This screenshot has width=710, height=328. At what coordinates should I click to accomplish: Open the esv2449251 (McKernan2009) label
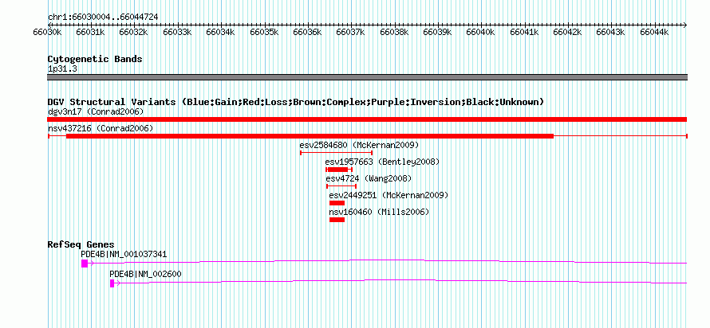[389, 195]
